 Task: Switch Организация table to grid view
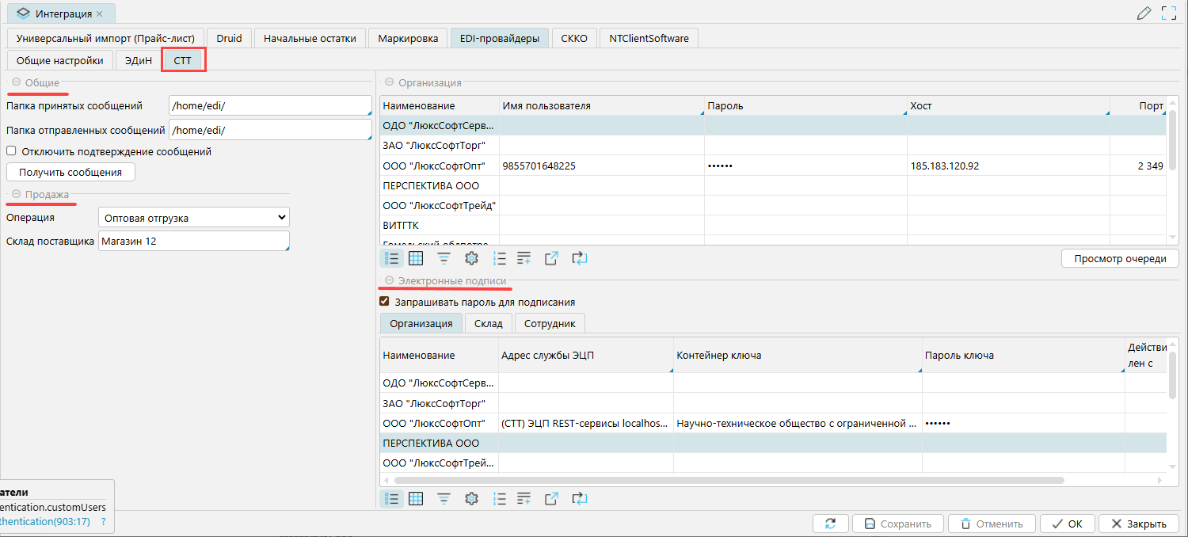point(416,258)
